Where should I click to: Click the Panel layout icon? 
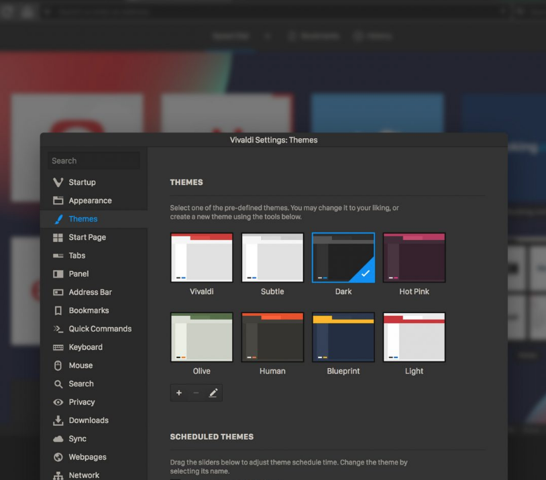[58, 274]
